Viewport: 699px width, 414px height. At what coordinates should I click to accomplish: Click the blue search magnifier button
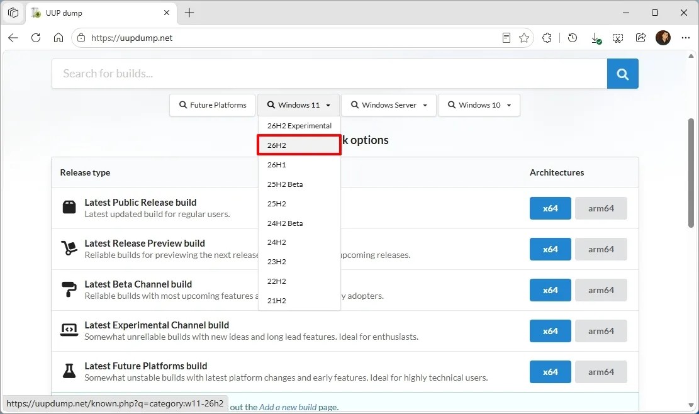tap(622, 74)
